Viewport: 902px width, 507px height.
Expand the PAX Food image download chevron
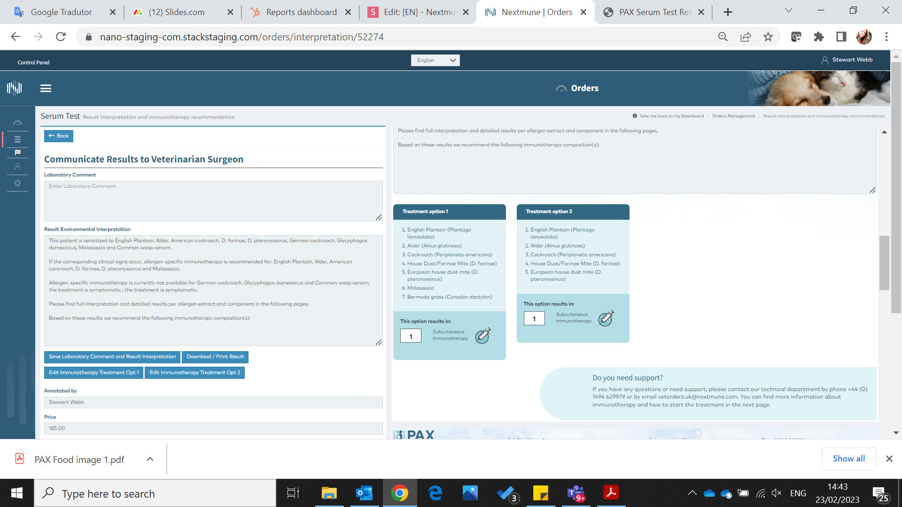coord(150,459)
